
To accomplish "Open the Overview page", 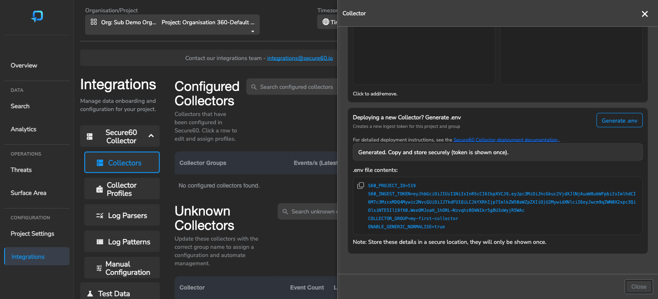I will coord(24,65).
